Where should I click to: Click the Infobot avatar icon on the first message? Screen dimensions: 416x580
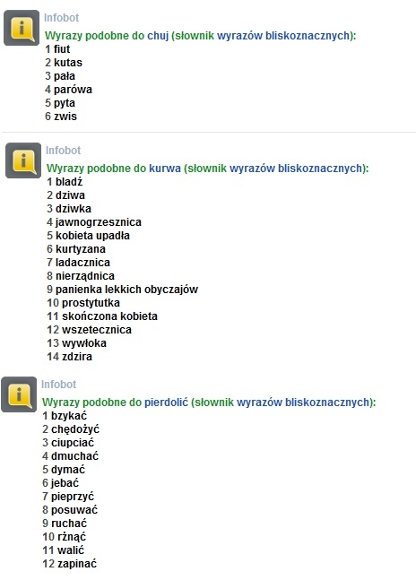coord(22,28)
